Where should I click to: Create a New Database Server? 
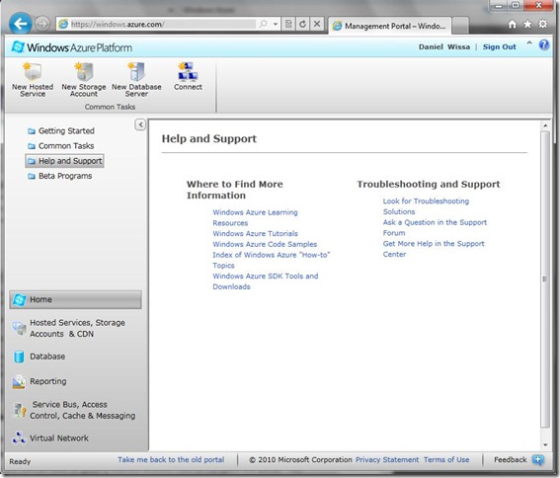click(136, 80)
